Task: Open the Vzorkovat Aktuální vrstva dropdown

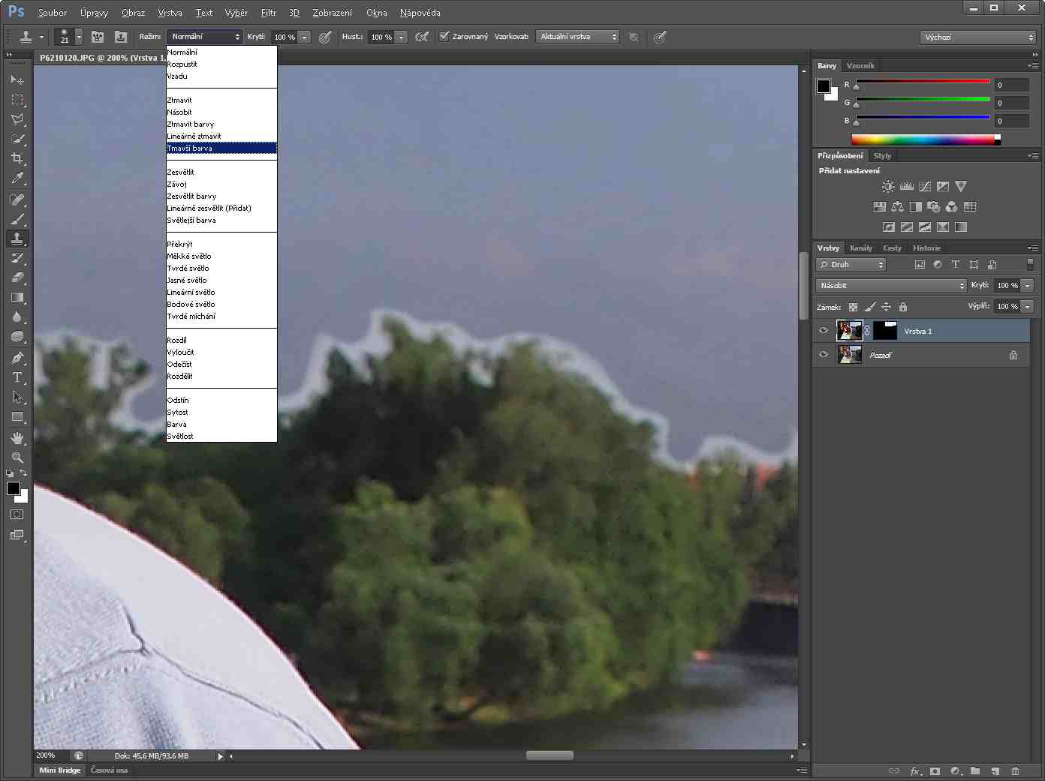Action: tap(577, 37)
